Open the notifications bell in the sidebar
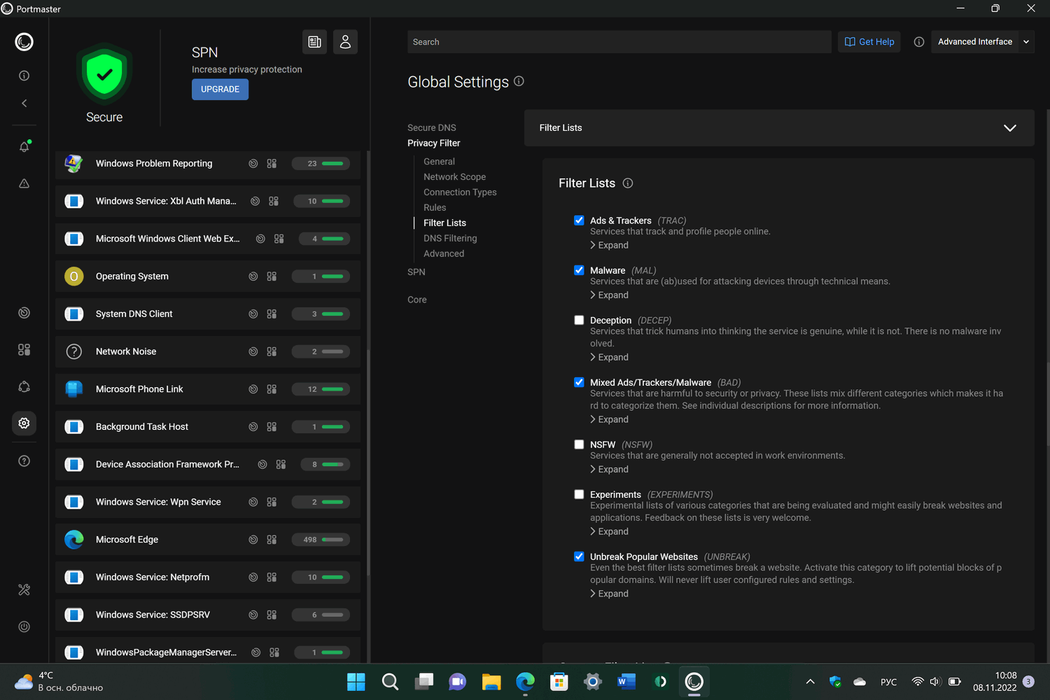The width and height of the screenshot is (1050, 700). 24,147
